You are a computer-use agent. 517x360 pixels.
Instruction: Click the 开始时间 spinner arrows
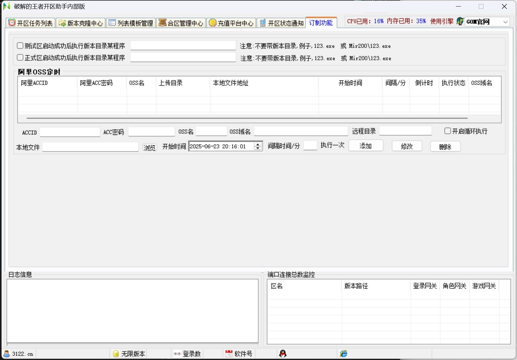[258, 146]
